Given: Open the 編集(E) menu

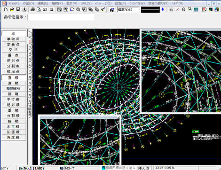Looking at the screenshot, I should click(43, 3).
